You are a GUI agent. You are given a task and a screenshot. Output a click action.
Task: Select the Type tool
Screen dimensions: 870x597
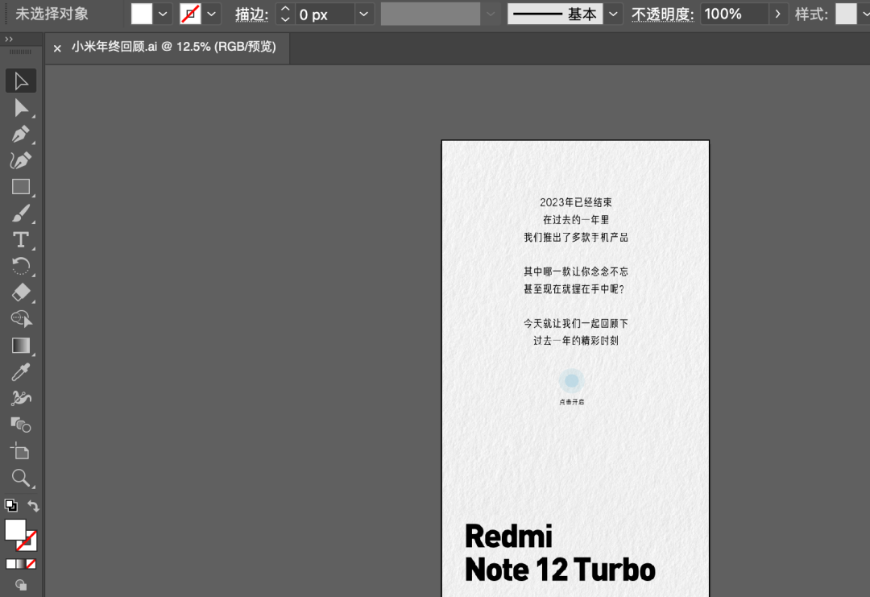21,240
